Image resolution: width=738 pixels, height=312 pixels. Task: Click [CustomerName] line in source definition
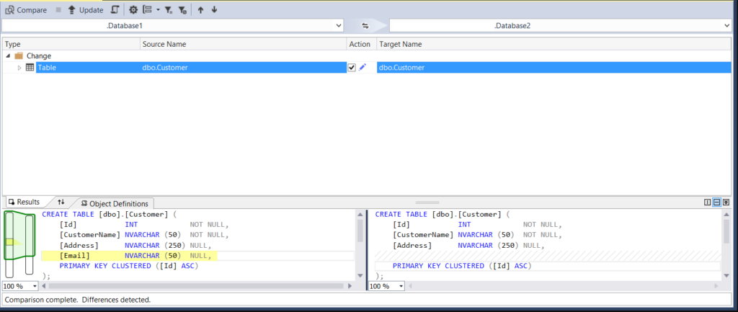click(144, 235)
